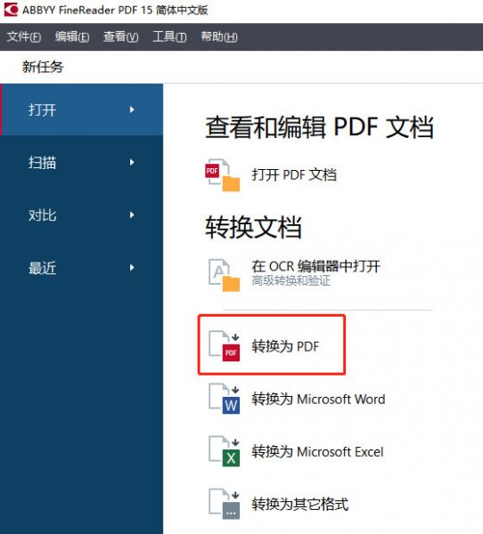Click the ABBYY FineReader logo icon

[x=10, y=9]
